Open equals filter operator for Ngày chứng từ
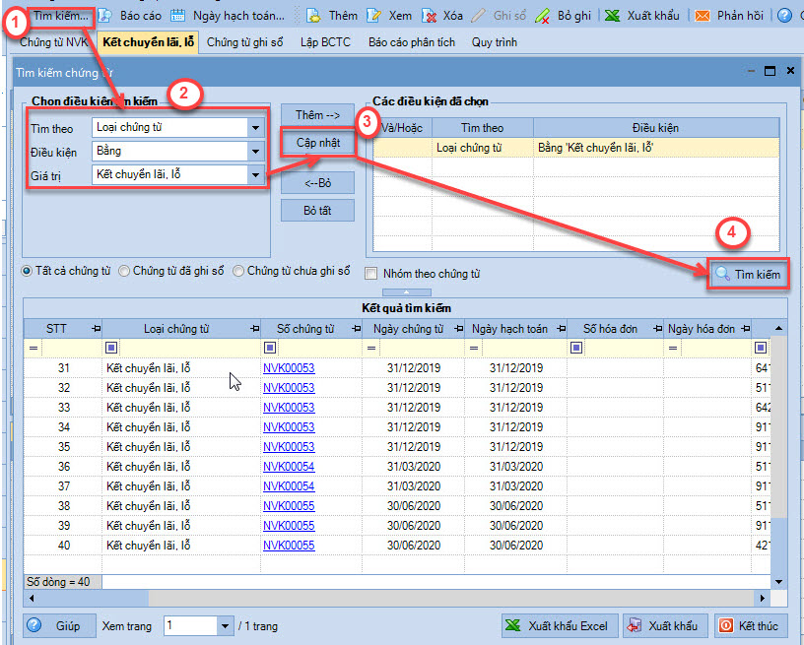The width and height of the screenshot is (804, 645). tap(371, 348)
